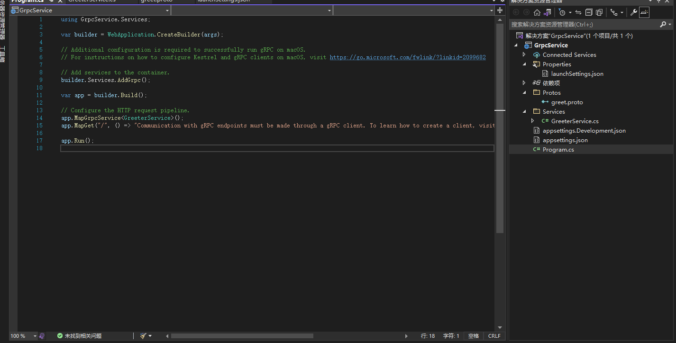Collapse the Services folder
The width and height of the screenshot is (676, 343).
click(524, 112)
